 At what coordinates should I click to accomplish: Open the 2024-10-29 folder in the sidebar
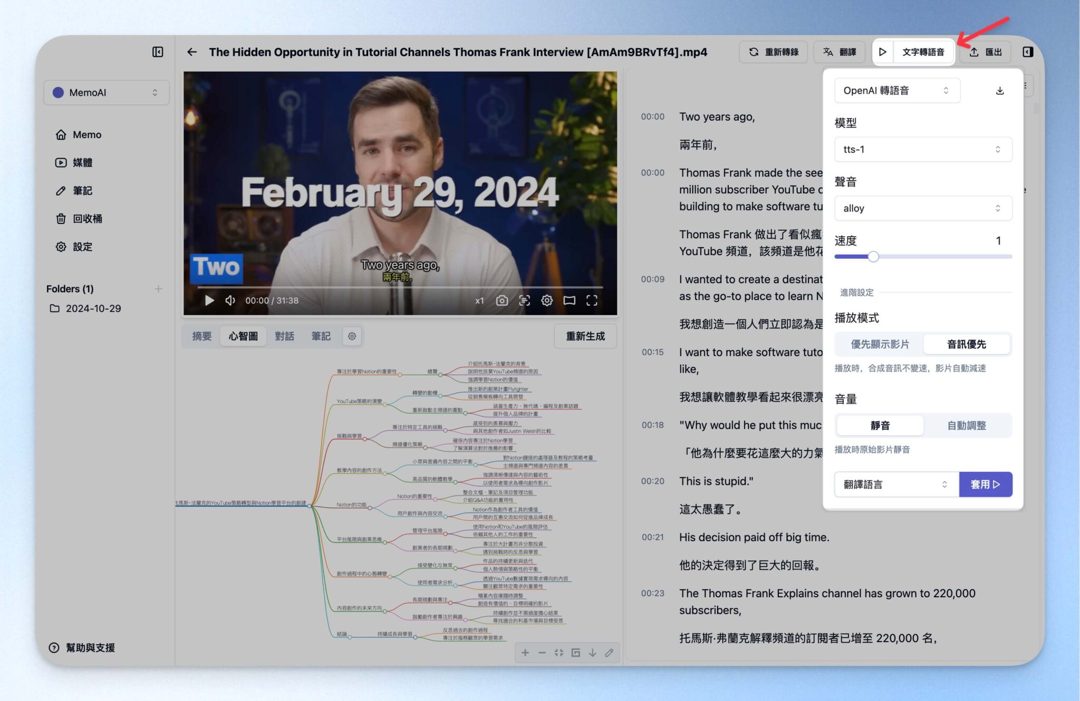(x=93, y=308)
